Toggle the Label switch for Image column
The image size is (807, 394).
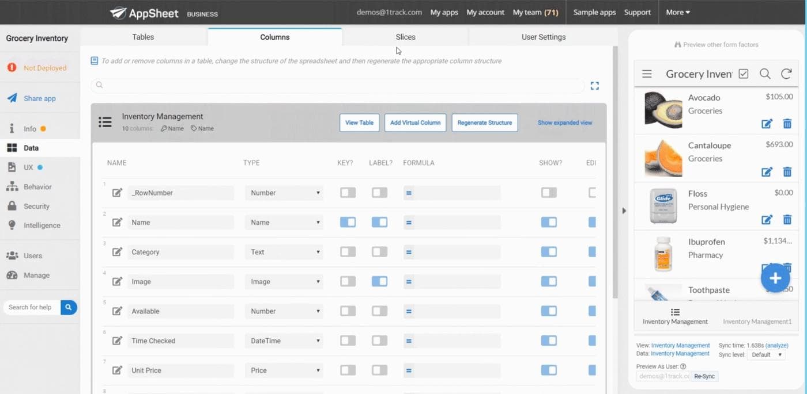tap(379, 281)
